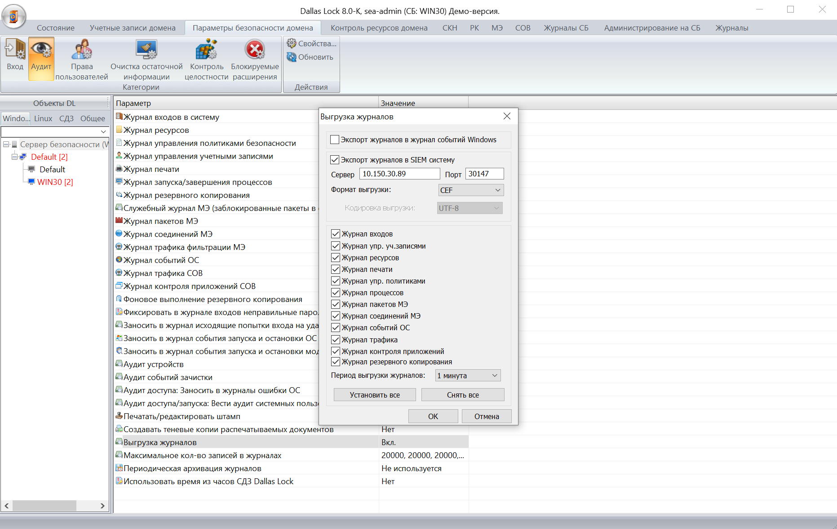Click the Обновить refresh action

pyautogui.click(x=310, y=57)
